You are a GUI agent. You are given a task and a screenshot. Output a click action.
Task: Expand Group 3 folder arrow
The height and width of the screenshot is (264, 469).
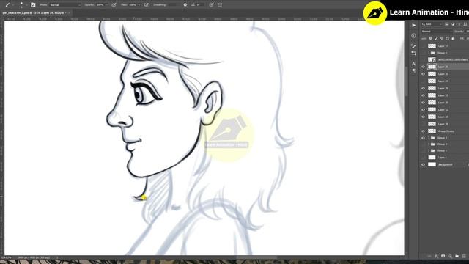pyautogui.click(x=429, y=138)
